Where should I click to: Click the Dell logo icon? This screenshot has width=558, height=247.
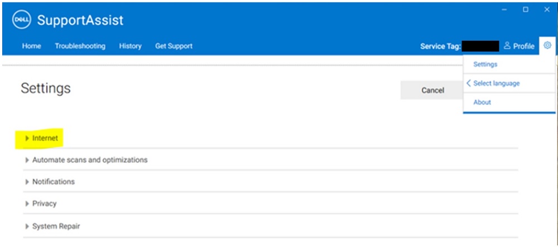(x=22, y=19)
